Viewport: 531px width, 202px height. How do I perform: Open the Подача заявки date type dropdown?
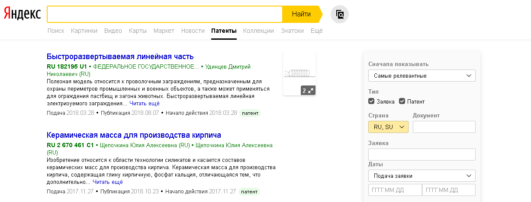click(422, 176)
